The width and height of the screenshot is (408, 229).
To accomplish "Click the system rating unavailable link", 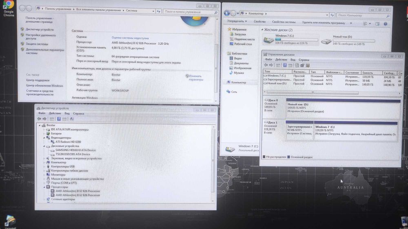I will click(x=130, y=38).
